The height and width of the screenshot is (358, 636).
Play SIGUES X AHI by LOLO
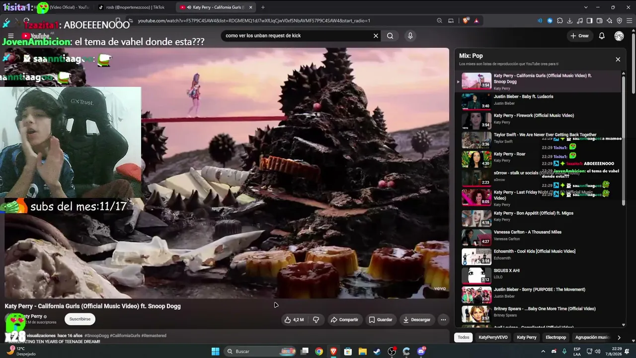coord(539,274)
